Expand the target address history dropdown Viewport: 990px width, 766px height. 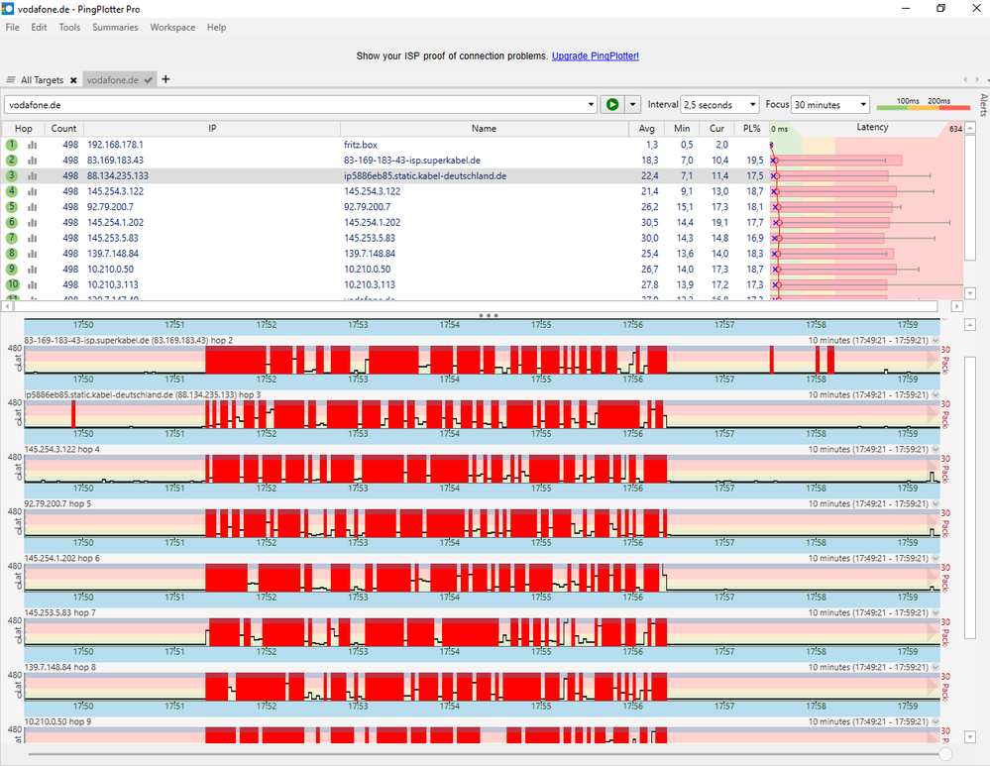[591, 104]
